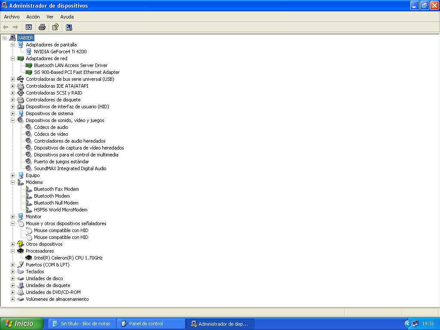
Task: Click the Teclados keyboard icon
Action: pos(21,272)
